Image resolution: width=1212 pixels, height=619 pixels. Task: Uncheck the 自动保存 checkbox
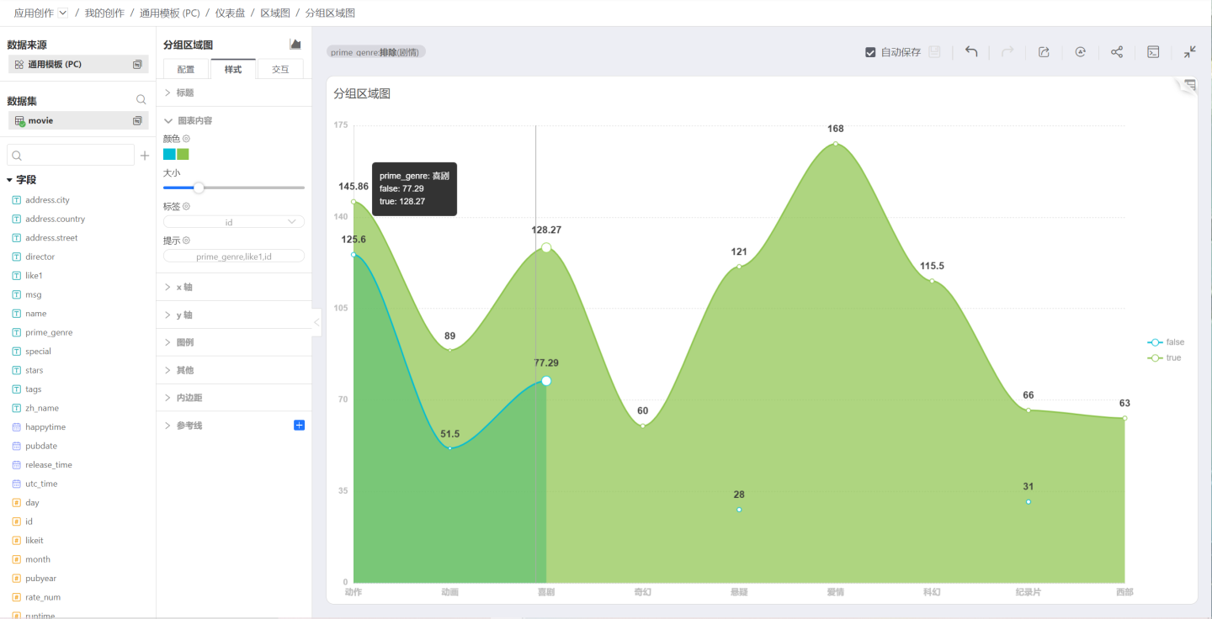870,52
